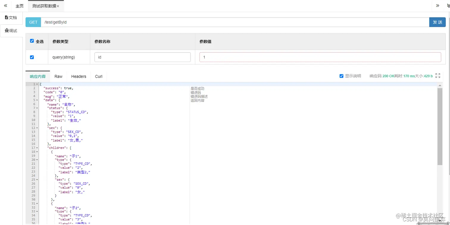Image resolution: width=450 pixels, height=225 pixels.
Task: Click the /test/getById URL field
Action: tap(235, 22)
